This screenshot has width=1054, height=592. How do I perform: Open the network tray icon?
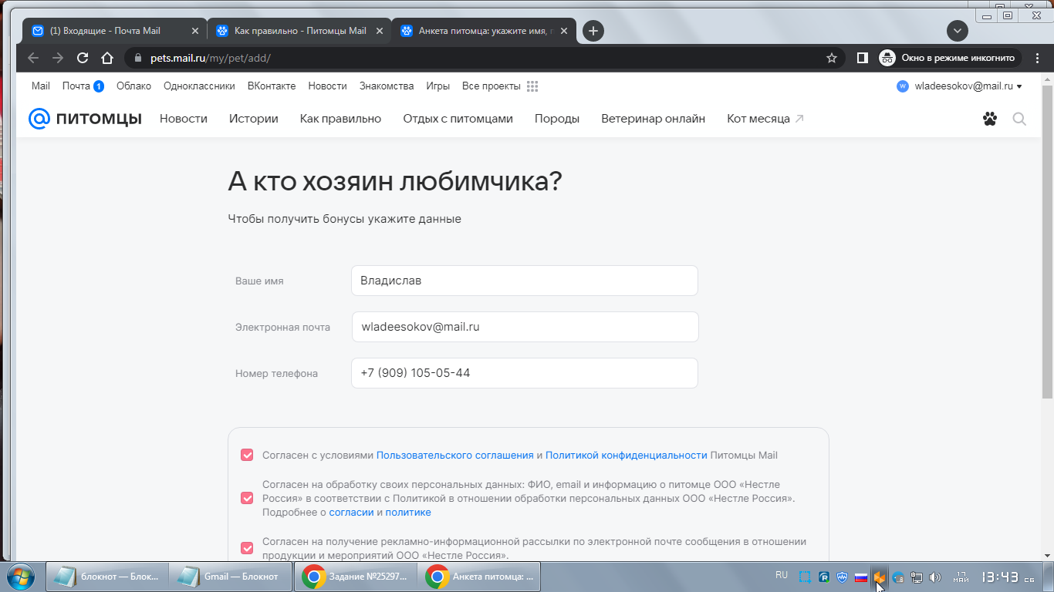[917, 577]
